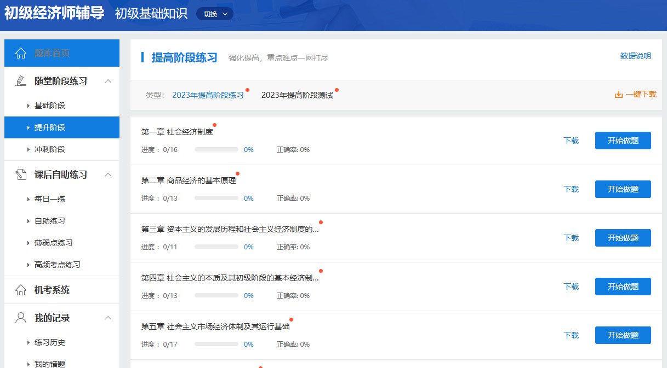Select the 2023年提高阶段练习 tab

(x=208, y=95)
